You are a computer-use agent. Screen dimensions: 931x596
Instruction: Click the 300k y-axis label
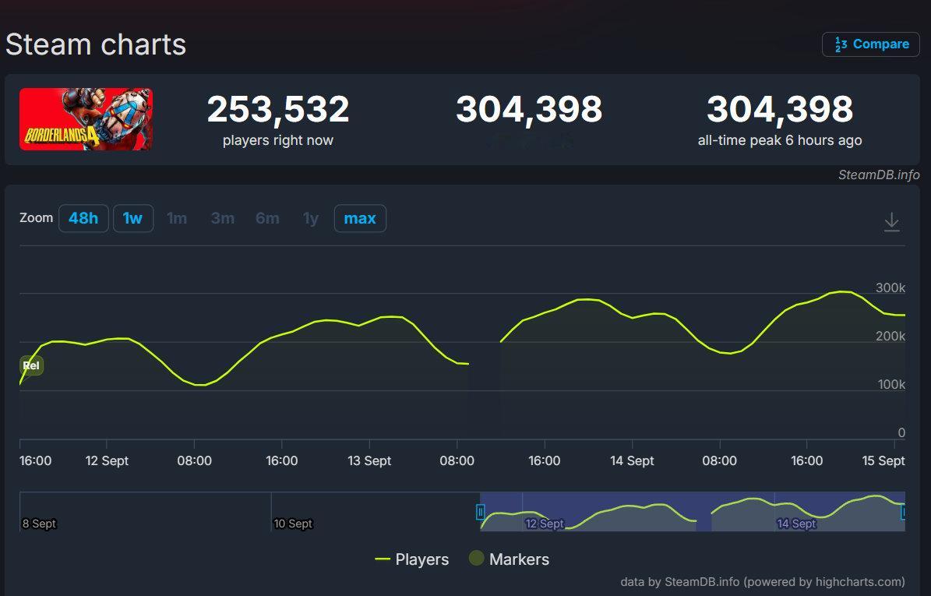[x=890, y=288]
